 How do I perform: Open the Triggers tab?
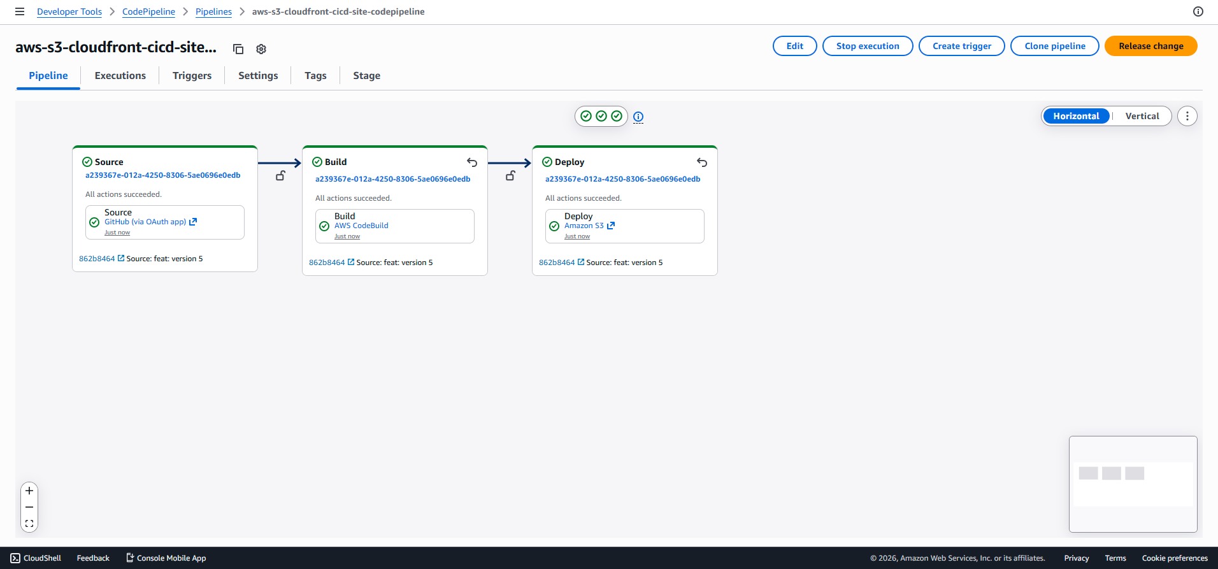click(x=192, y=75)
